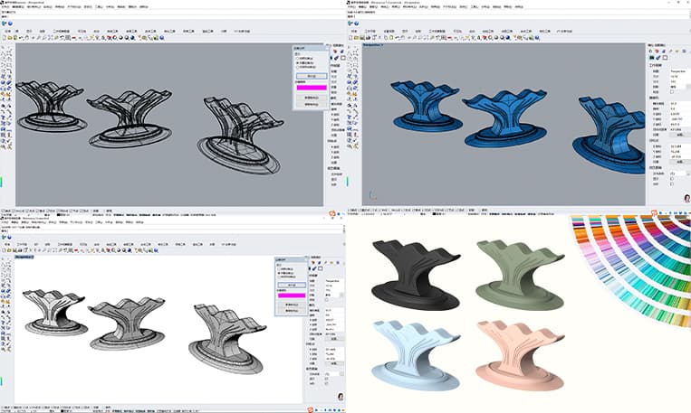Toggle checkbox under projection dropdown in top-right panel
The height and width of the screenshot is (413, 691).
[x=672, y=92]
